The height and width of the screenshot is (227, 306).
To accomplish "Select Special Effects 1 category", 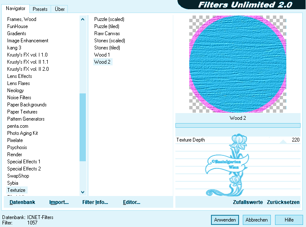I will click(23, 162).
